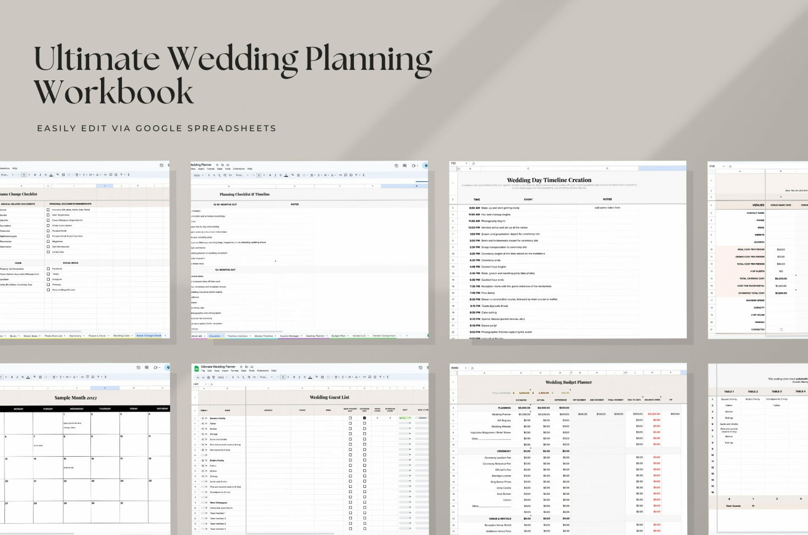808x535 pixels.
Task: Select the Name Change Check sheet tab
Action: click(x=149, y=336)
